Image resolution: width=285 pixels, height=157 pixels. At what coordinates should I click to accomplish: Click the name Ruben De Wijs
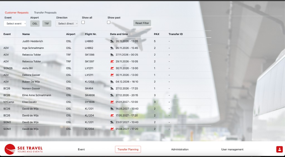[31, 82]
